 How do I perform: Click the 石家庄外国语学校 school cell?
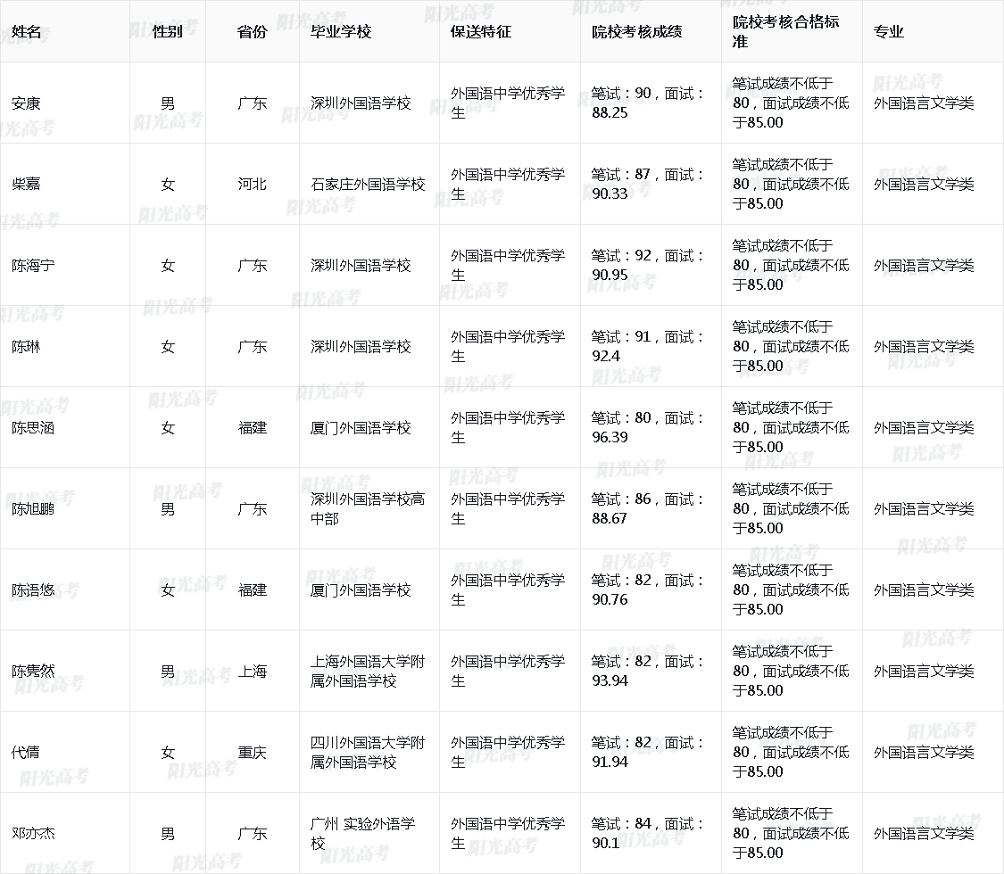(x=368, y=184)
